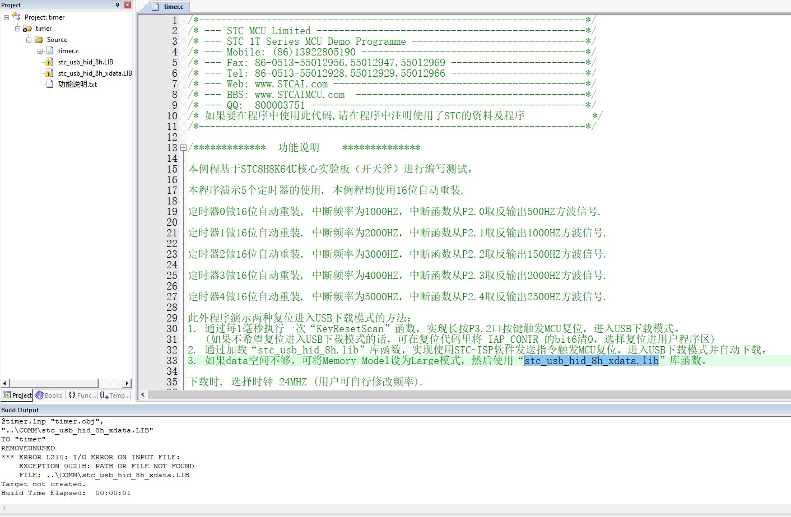Screen dimensions: 791x517
Task: Switch to the Temp... (Templates) tab
Action: click(x=115, y=395)
